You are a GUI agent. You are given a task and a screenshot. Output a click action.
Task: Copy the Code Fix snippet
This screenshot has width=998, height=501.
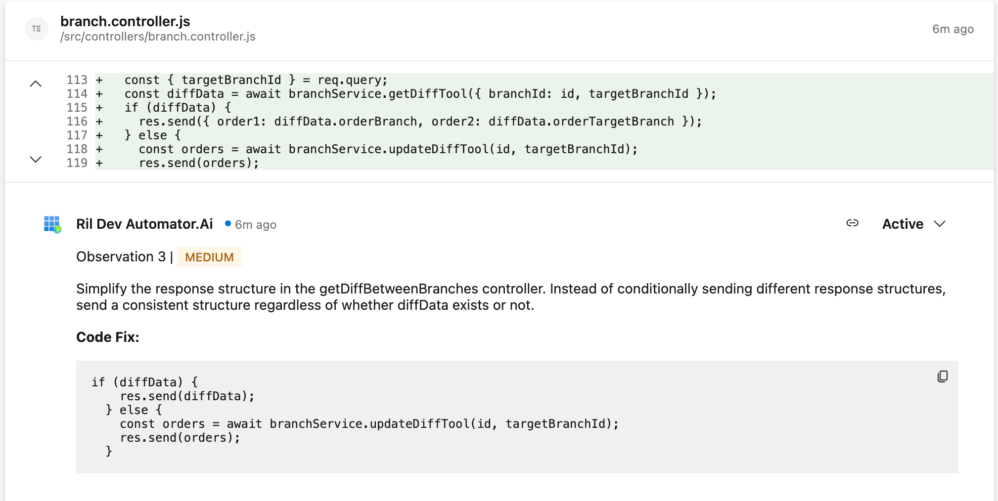coord(943,376)
